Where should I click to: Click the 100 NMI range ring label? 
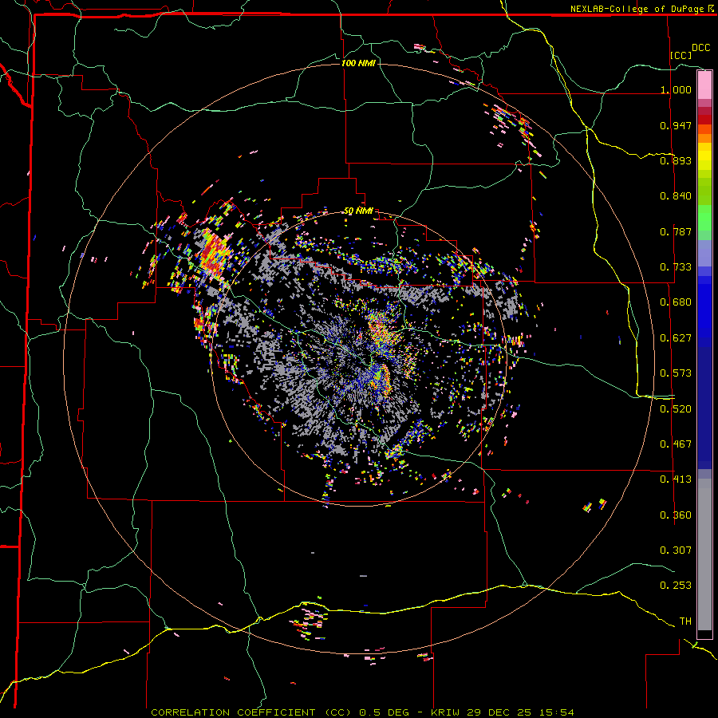click(358, 63)
